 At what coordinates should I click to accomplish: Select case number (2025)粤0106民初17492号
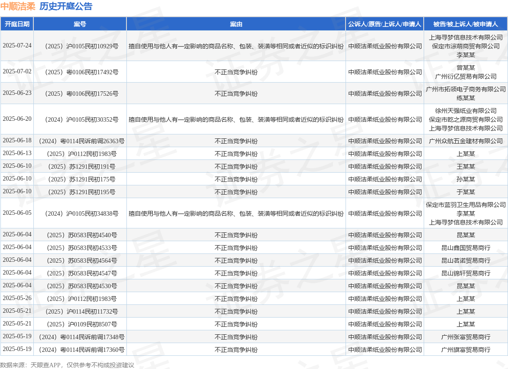pos(80,72)
